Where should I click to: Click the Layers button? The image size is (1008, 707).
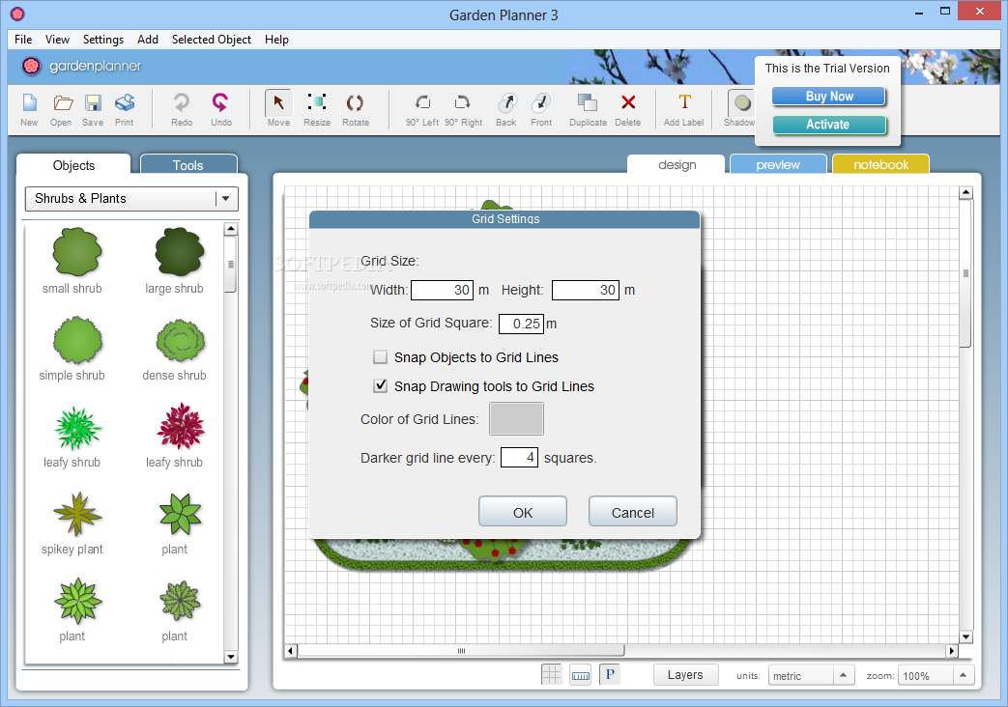pos(685,675)
